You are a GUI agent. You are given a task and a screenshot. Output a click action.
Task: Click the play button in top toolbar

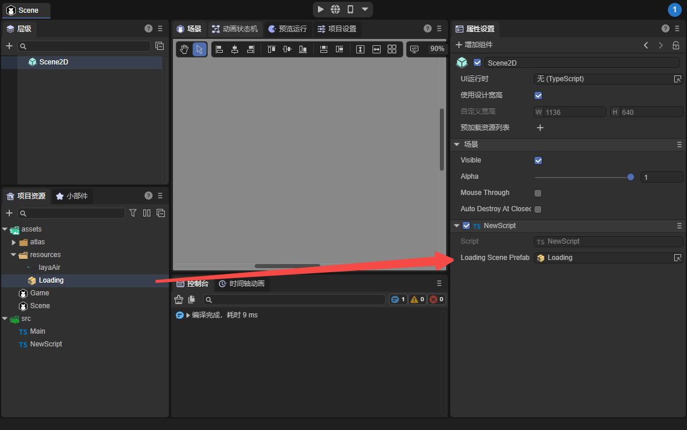click(x=321, y=9)
